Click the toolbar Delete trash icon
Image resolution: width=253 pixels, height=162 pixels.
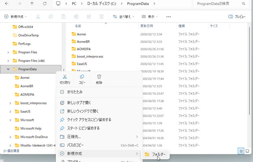pos(101,16)
